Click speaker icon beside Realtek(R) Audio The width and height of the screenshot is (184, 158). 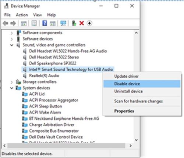coord(25,76)
